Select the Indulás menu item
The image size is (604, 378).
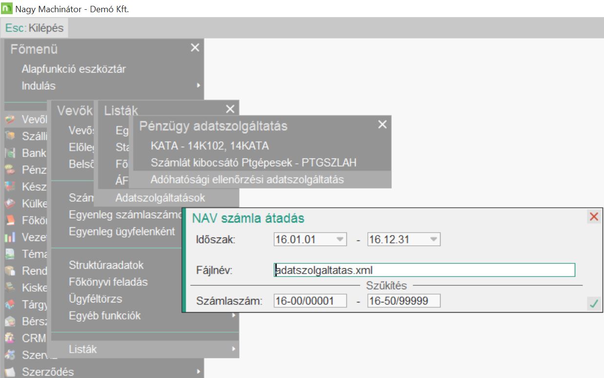[39, 86]
